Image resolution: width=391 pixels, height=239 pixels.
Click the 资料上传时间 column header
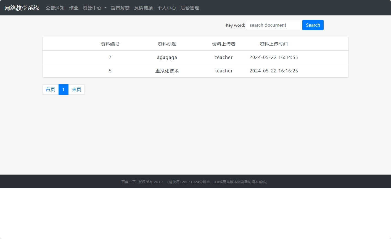coord(273,44)
